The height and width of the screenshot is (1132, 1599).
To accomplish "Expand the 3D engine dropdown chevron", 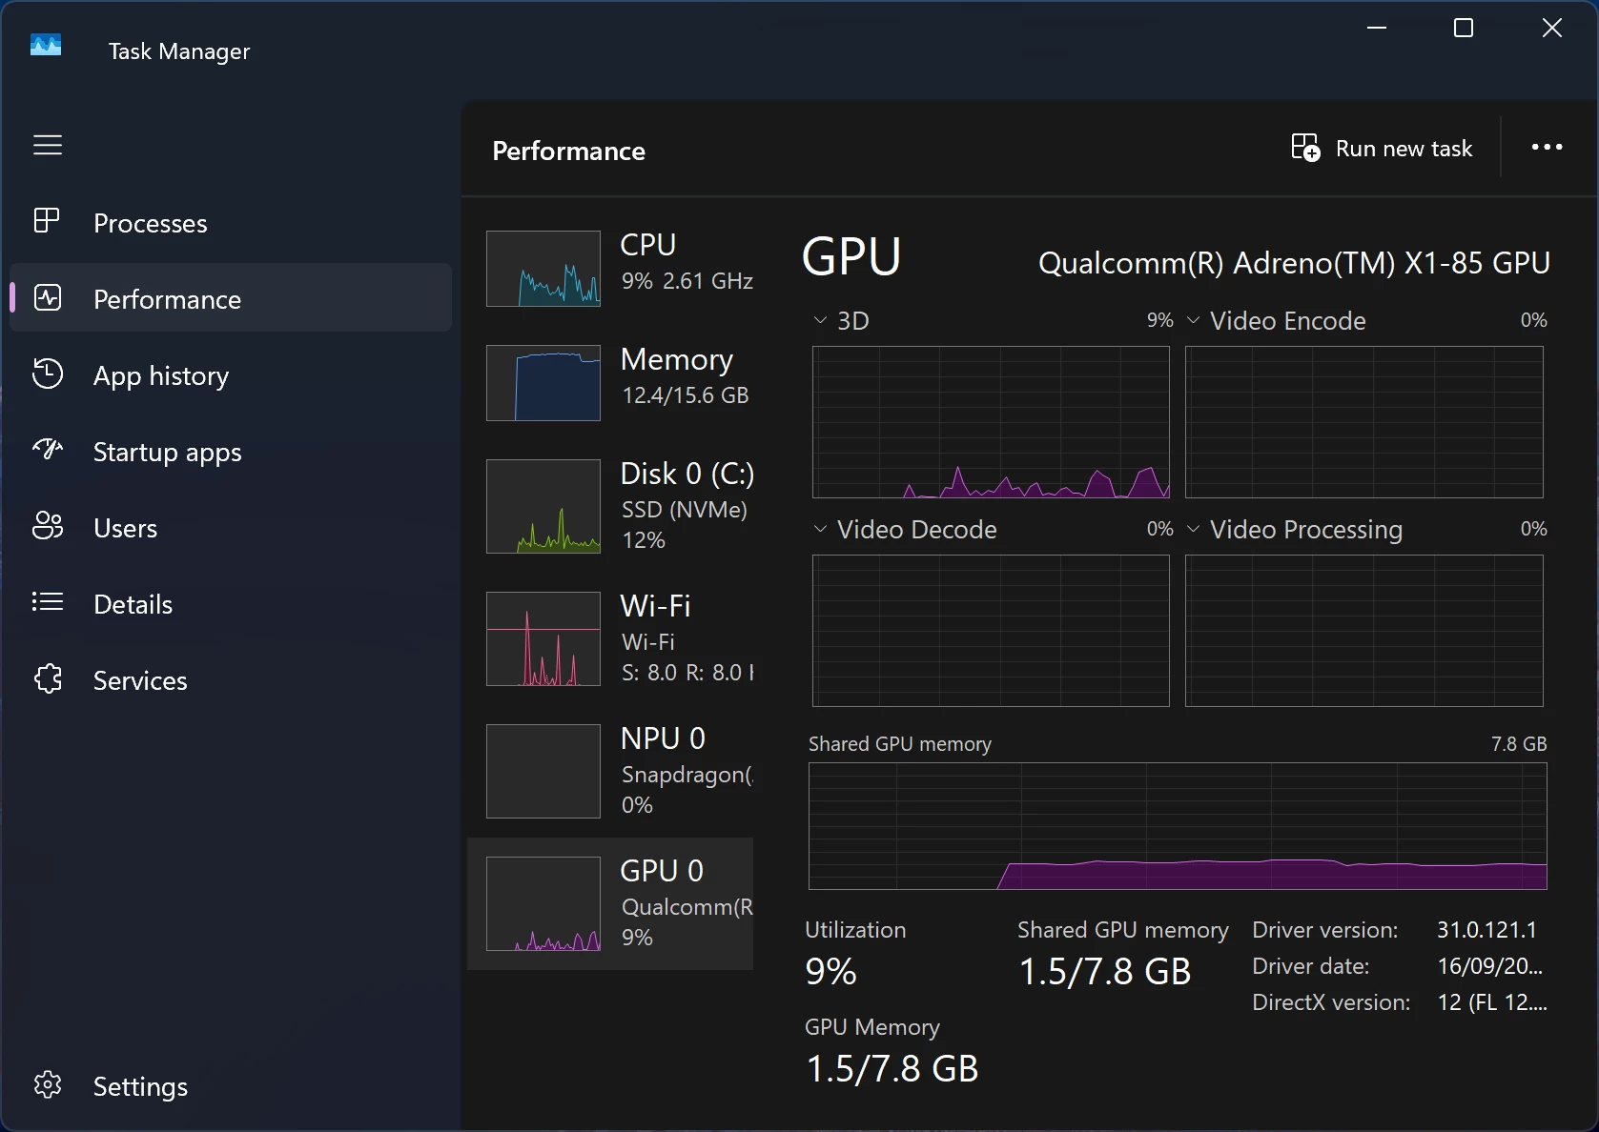I will click(820, 320).
